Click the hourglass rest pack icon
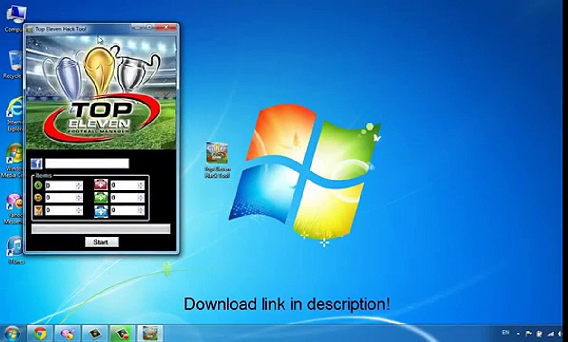This screenshot has width=568, height=342. [38, 210]
